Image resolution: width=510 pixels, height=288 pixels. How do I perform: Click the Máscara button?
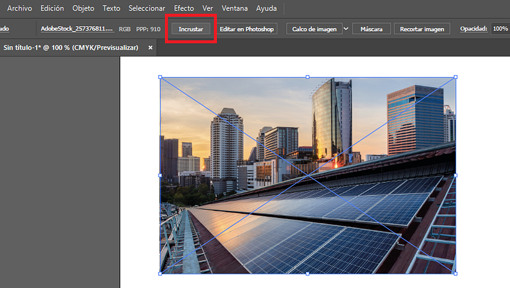371,29
